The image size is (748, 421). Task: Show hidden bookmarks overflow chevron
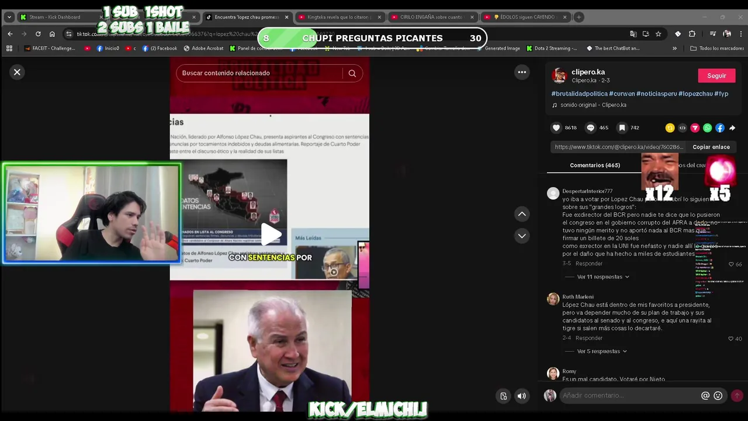click(674, 49)
